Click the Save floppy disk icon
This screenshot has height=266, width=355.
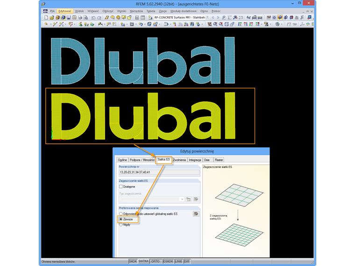69,17
